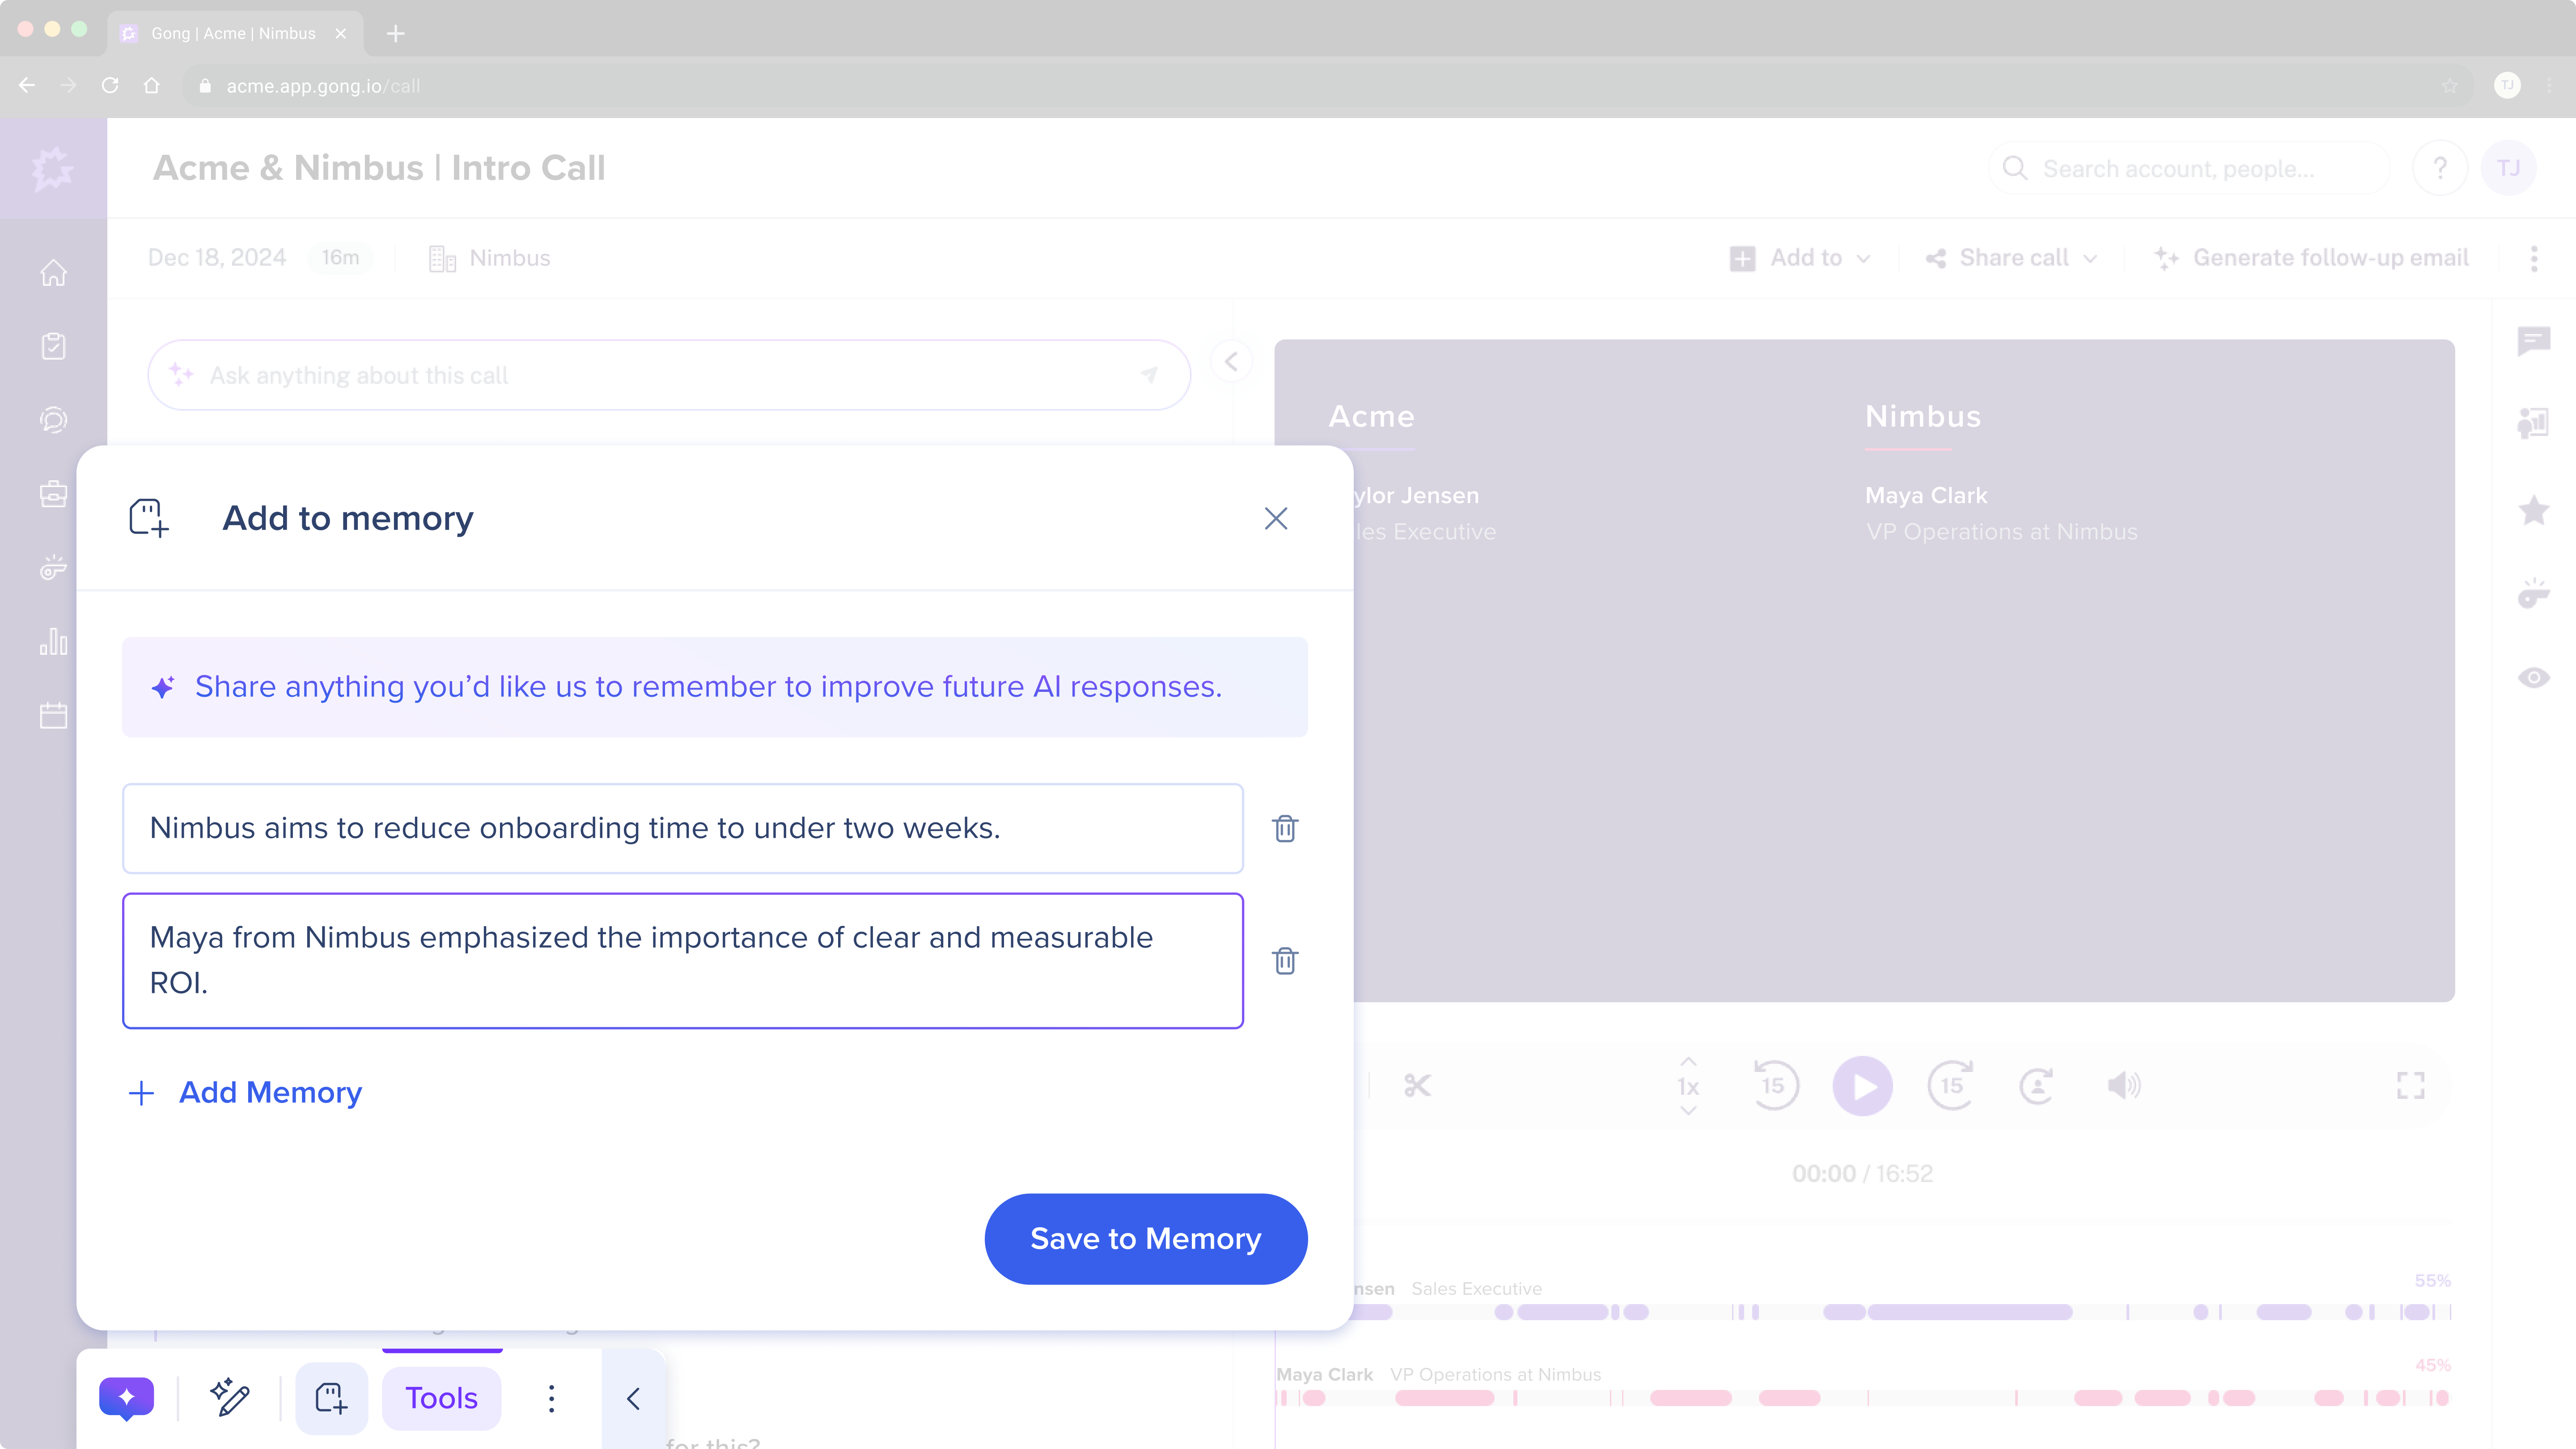The width and height of the screenshot is (2576, 1449).
Task: Open more options in bottom toolbar
Action: click(551, 1398)
